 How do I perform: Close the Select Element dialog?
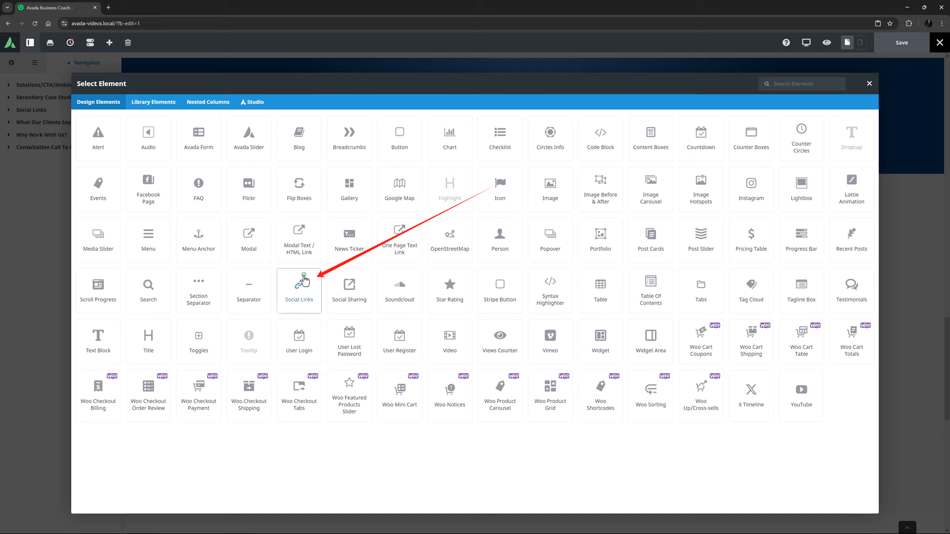point(869,84)
